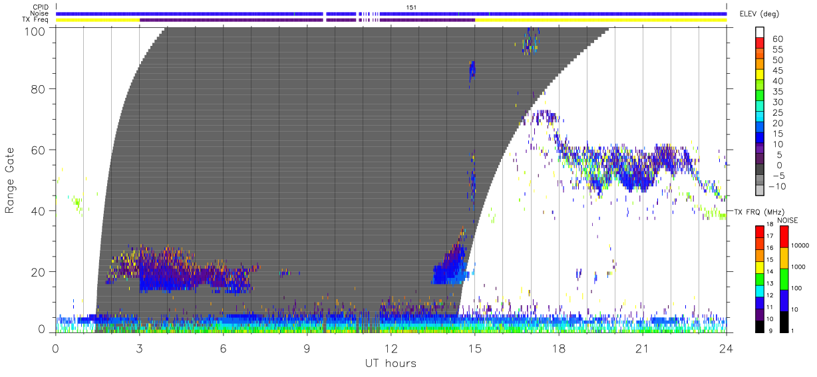Click the red swatch in NOISE color bar
817x377 pixels.
[784, 237]
